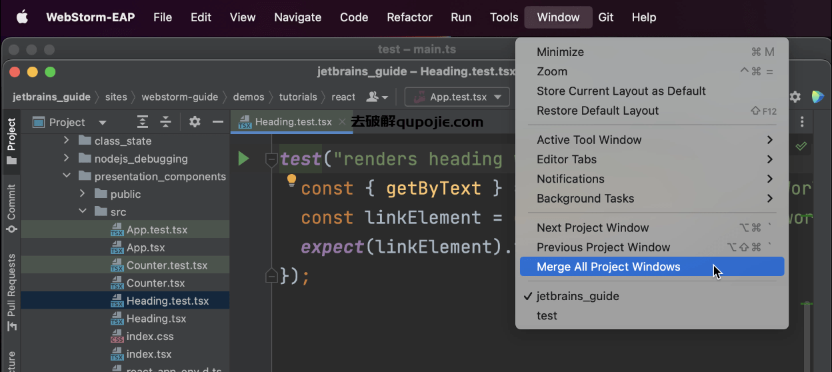Screen dimensions: 832x372
Task: Click the jetbrains_guide breadcrumb
Action: coord(51,97)
